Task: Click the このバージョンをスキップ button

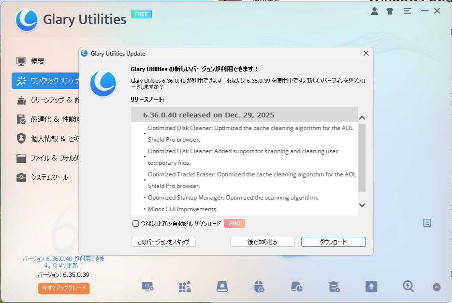Action: point(163,242)
